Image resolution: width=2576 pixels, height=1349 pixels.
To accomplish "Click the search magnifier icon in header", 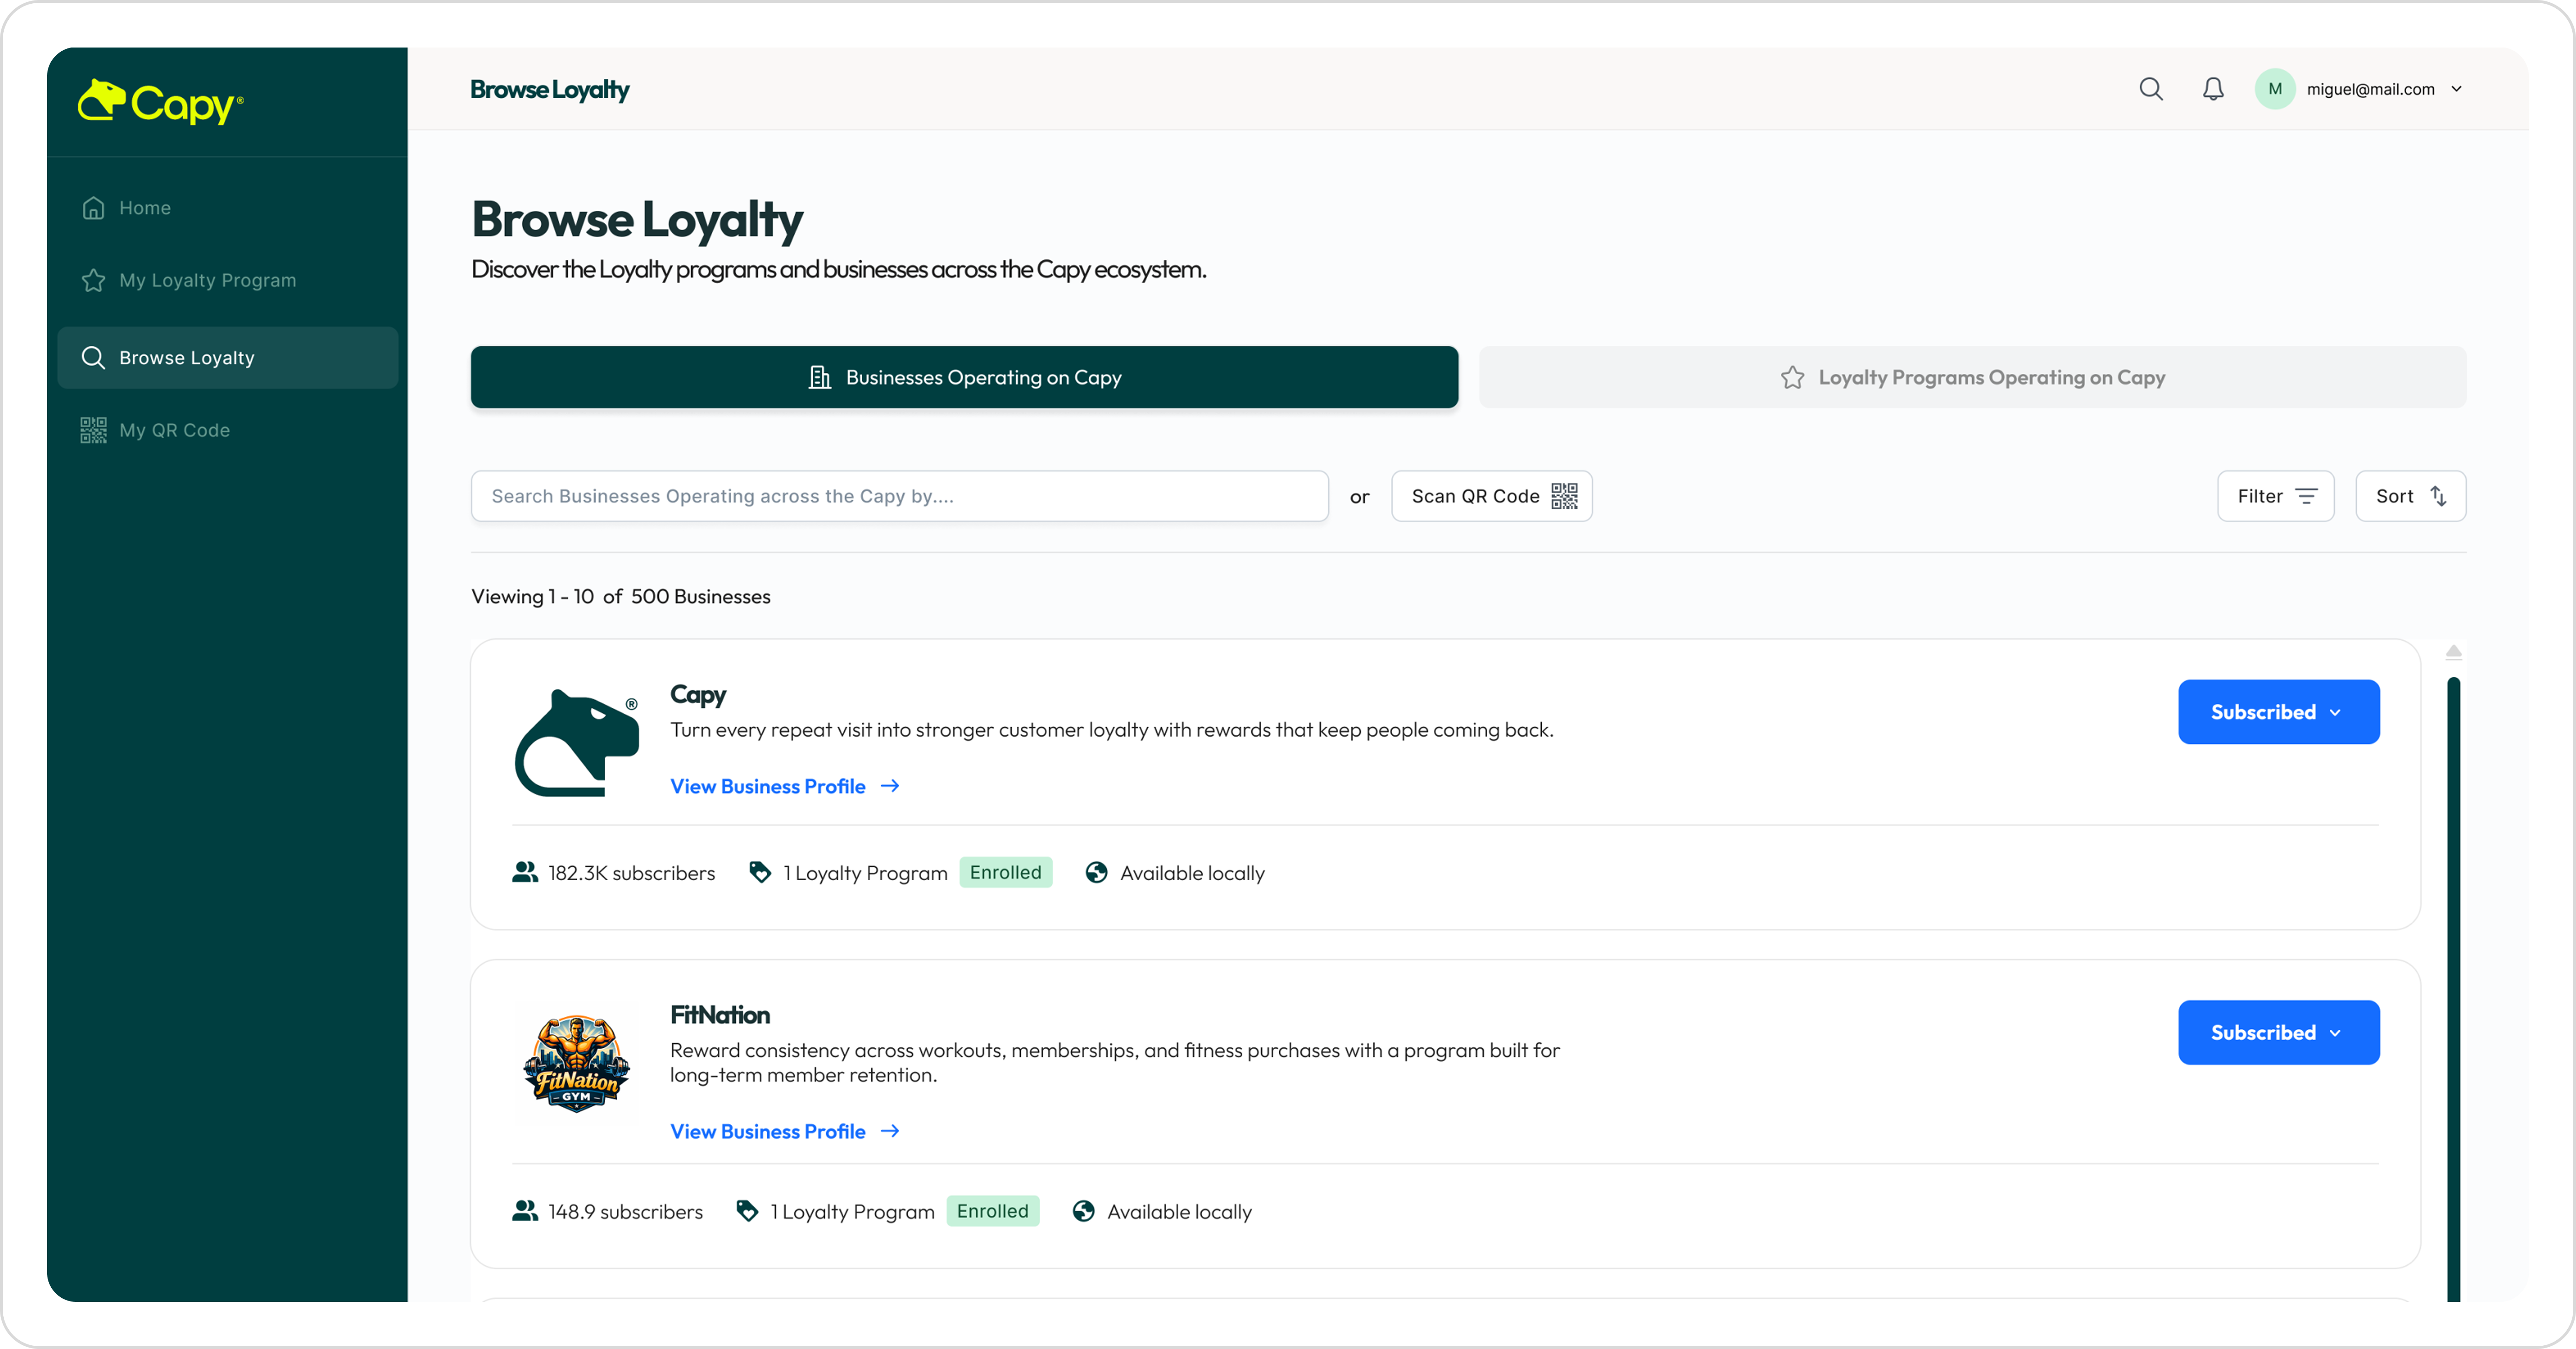I will 2150,89.
